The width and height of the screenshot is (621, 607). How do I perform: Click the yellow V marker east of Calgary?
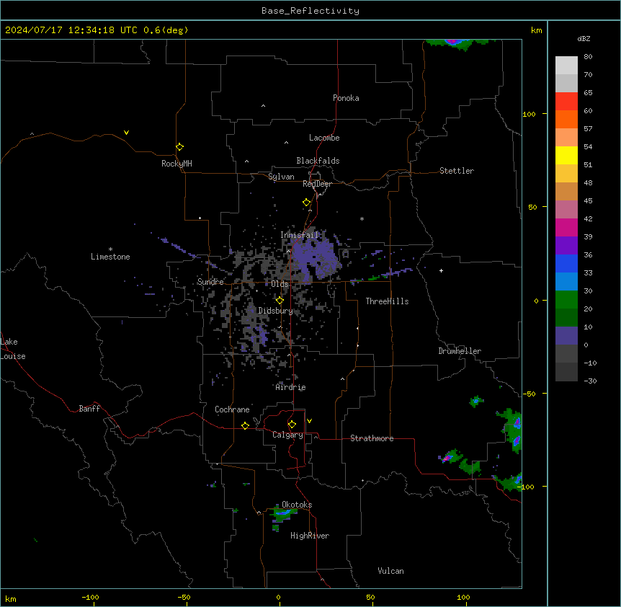(309, 421)
